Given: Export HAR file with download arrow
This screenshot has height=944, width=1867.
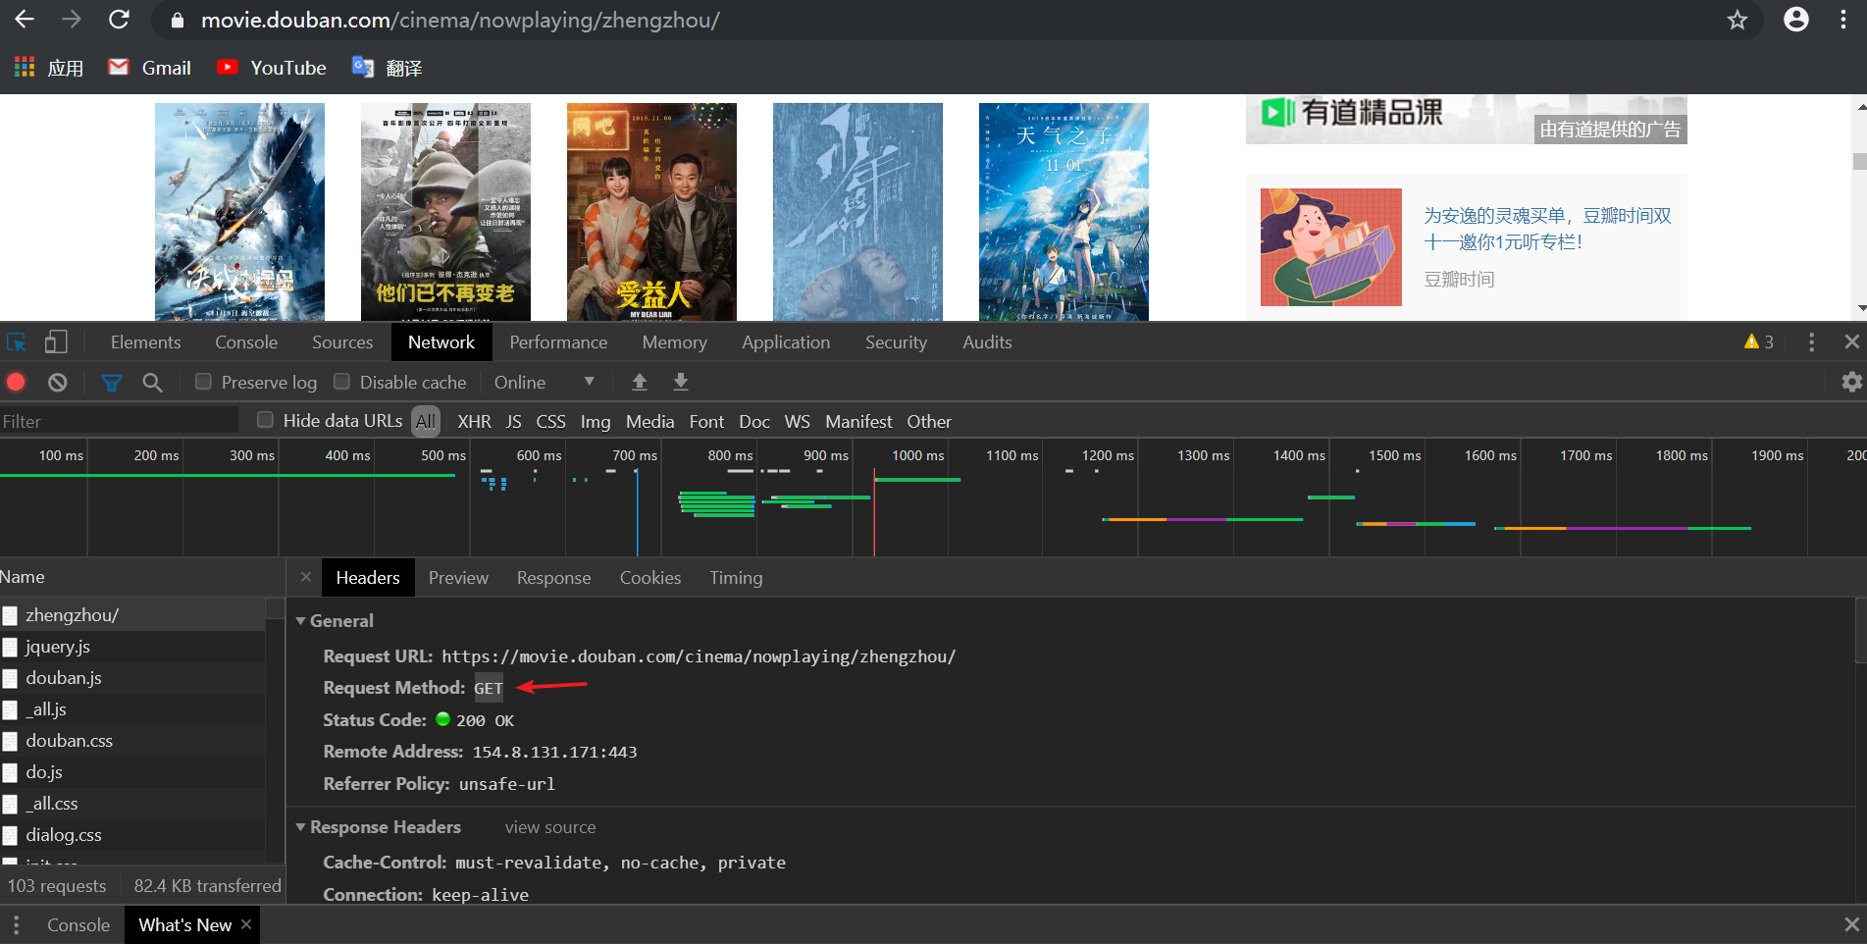Looking at the screenshot, I should point(680,382).
